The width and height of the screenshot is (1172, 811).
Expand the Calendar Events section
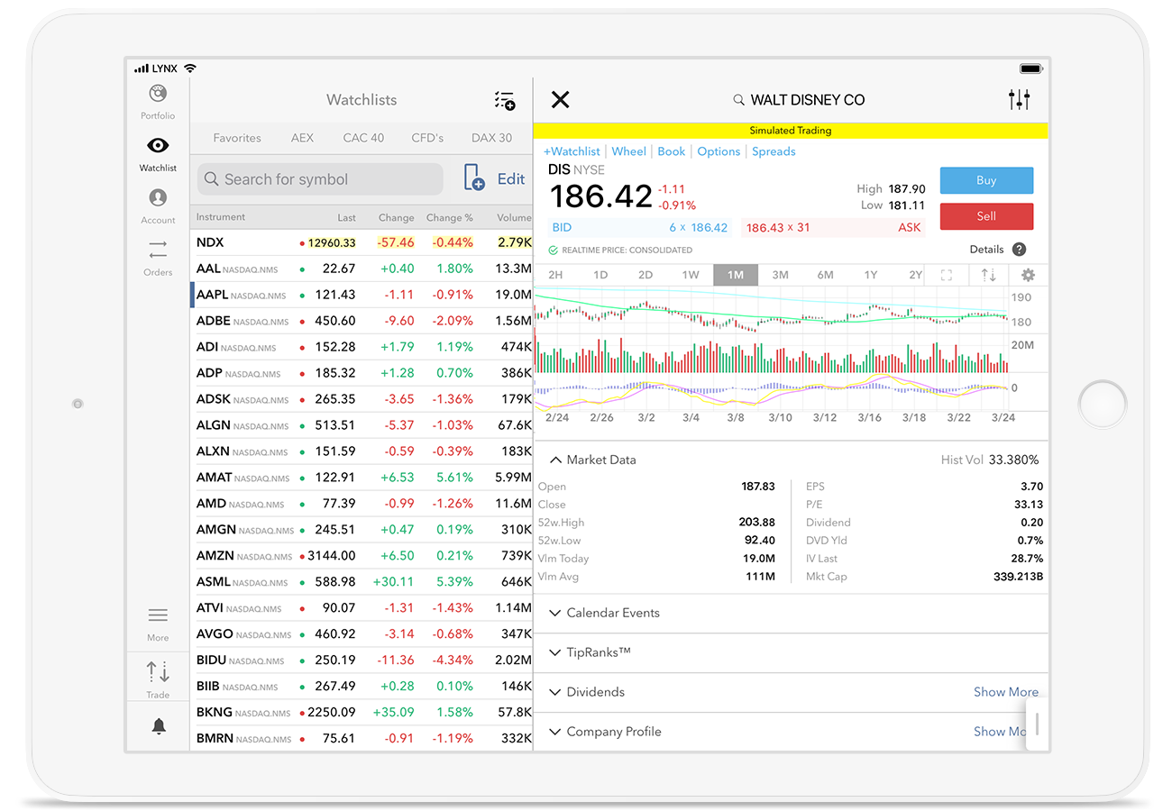tap(603, 613)
